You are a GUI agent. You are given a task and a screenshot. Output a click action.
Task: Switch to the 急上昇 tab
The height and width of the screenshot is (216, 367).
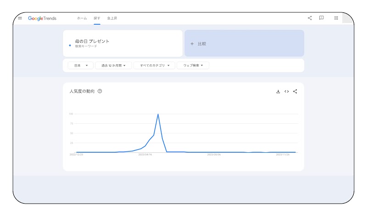coord(112,18)
